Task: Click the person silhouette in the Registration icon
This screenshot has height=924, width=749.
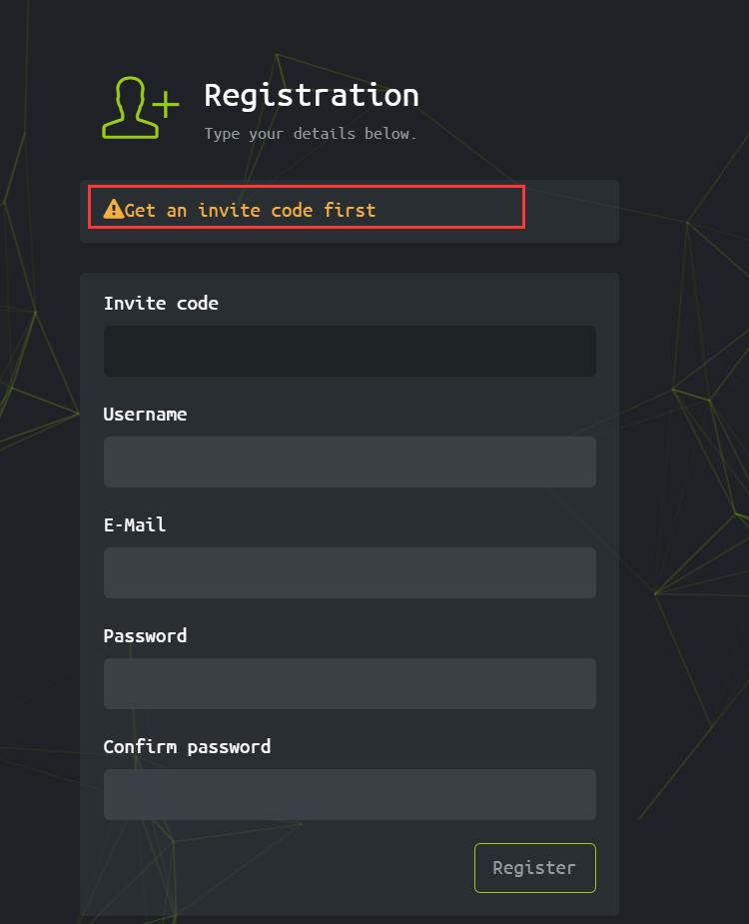Action: point(130,108)
